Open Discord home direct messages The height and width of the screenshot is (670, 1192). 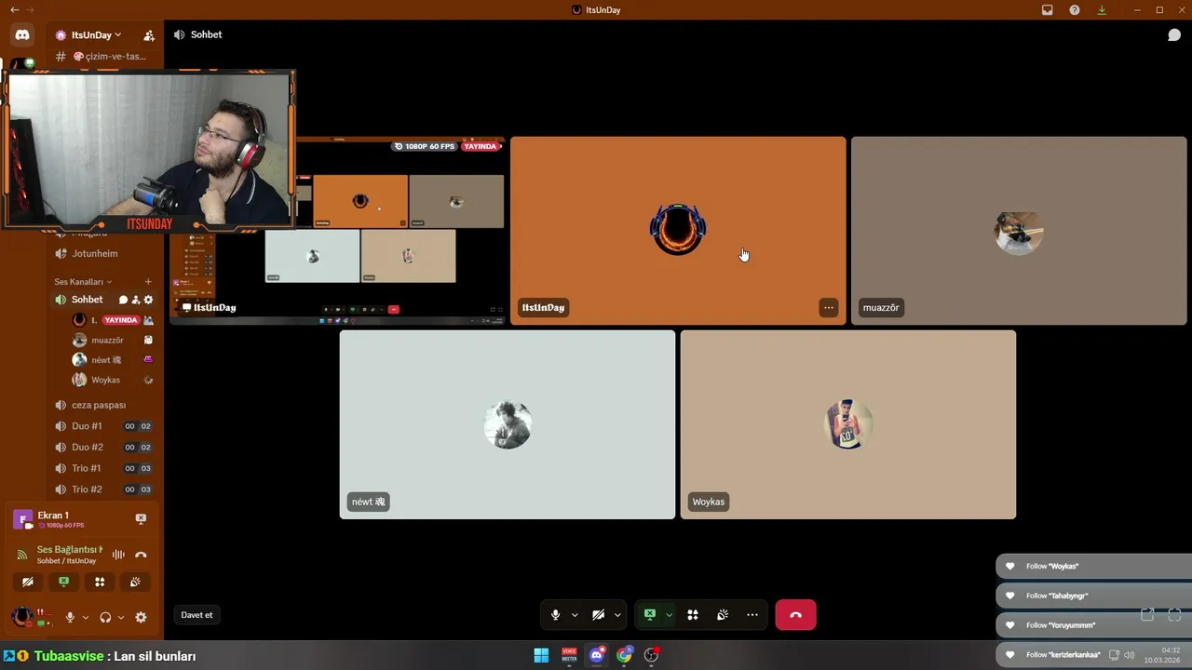point(22,35)
